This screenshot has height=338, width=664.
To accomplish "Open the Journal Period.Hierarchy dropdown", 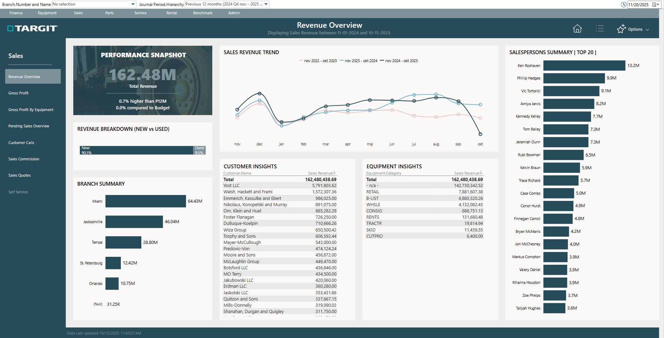I will pyautogui.click(x=265, y=4).
